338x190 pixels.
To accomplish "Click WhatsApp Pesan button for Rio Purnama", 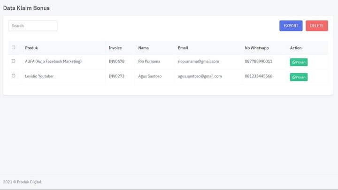I will pos(299,62).
